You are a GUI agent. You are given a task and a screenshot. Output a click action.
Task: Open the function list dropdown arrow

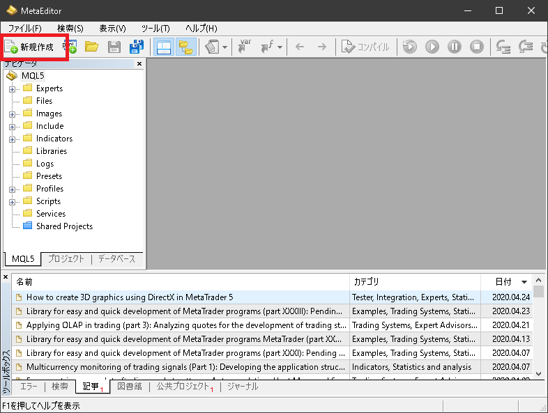click(280, 47)
